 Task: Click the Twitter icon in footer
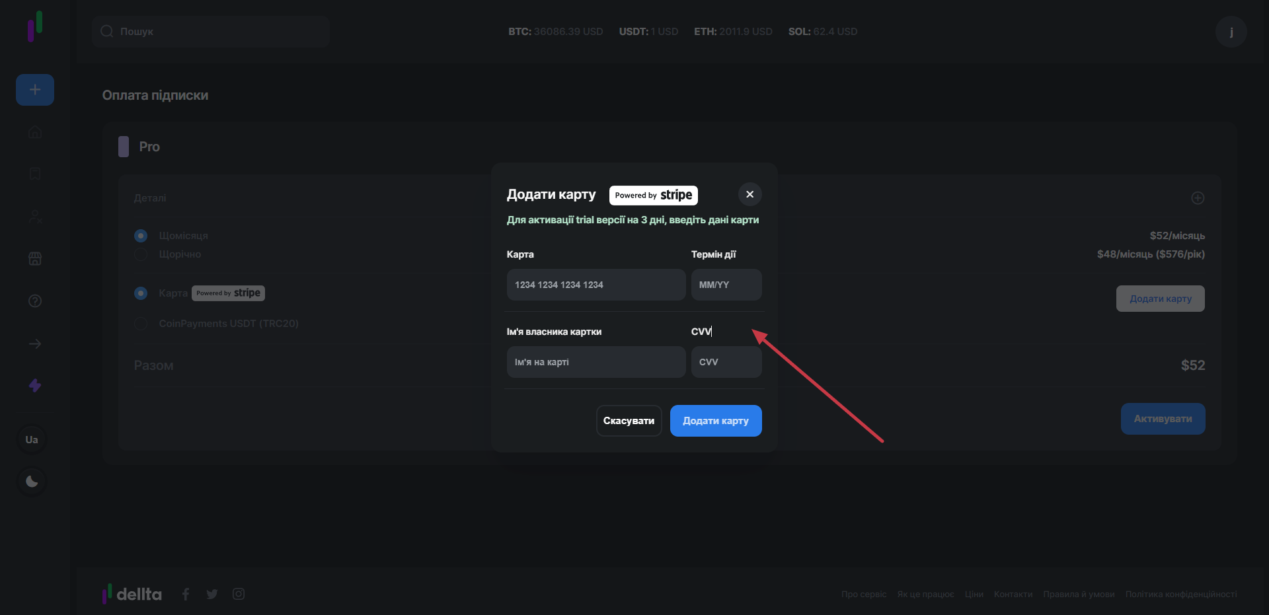click(x=212, y=595)
